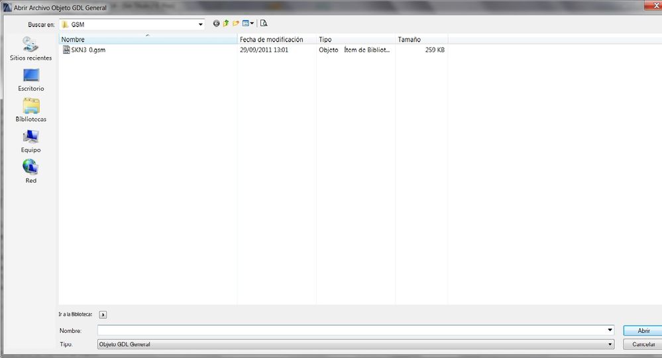Viewport: 662px width, 358px height.
Task: Click the Abrir button
Action: coord(643,331)
